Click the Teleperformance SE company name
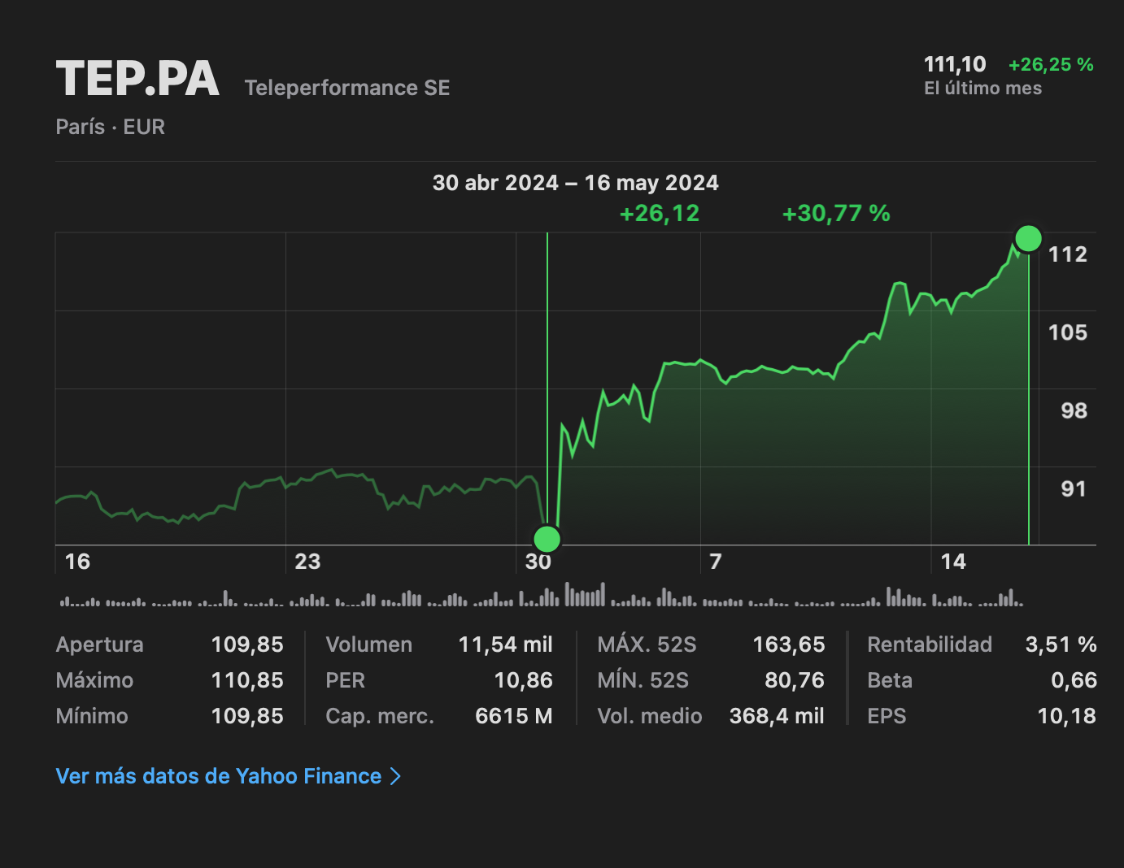 tap(347, 88)
